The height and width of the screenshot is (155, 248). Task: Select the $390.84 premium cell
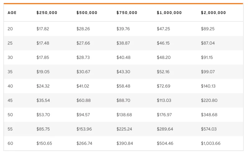(125, 143)
